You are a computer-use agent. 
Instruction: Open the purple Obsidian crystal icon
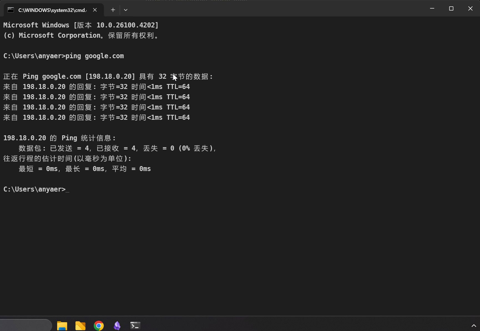point(117,326)
